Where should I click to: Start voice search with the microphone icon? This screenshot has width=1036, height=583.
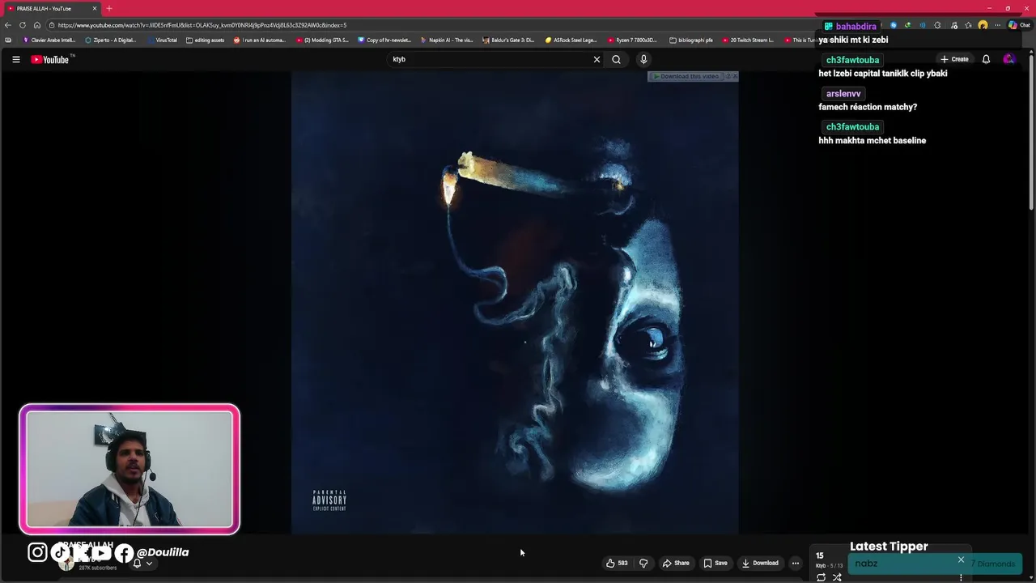[643, 59]
